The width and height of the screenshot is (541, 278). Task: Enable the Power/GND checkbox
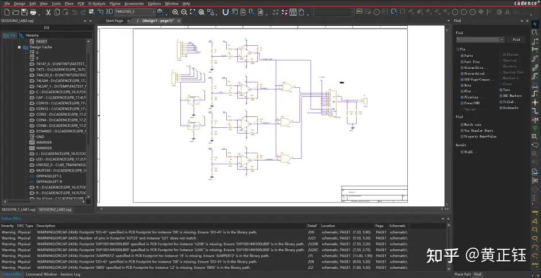462,103
